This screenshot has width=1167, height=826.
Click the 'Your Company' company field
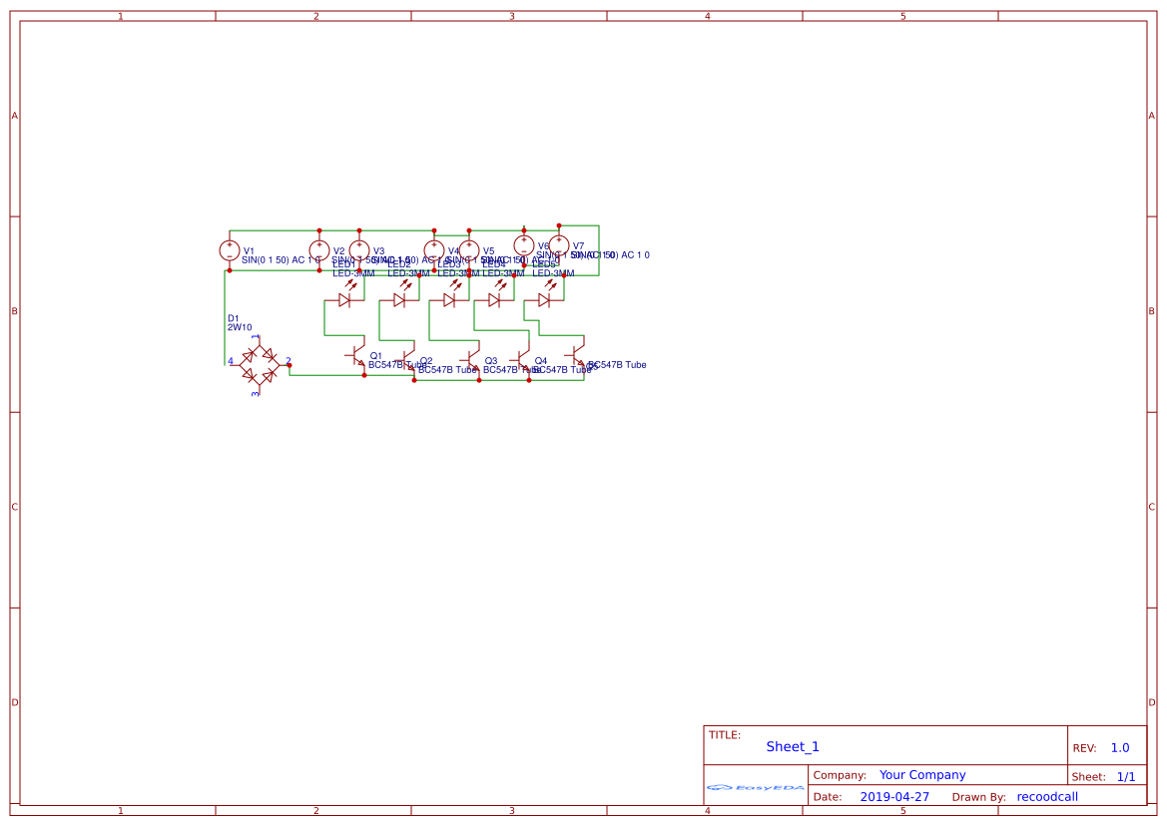point(922,775)
